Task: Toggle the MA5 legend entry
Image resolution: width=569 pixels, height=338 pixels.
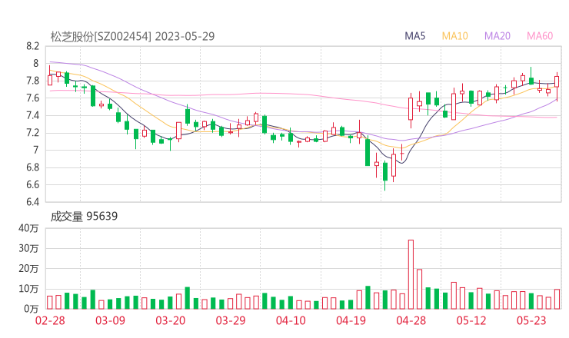Action: pos(414,36)
